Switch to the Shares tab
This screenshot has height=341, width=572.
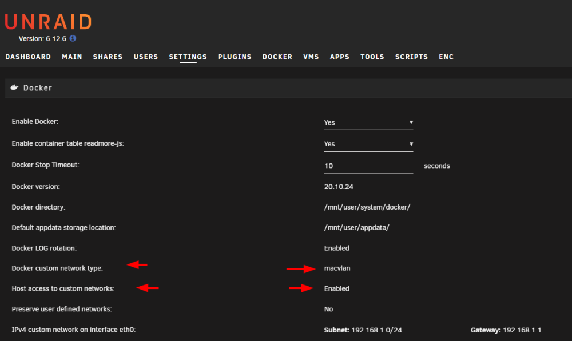(x=108, y=57)
